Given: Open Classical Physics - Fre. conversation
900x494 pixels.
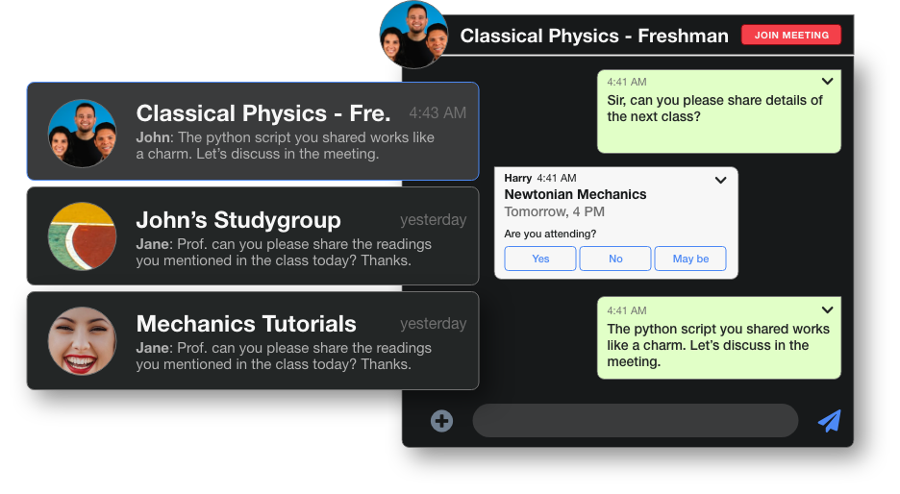Looking at the screenshot, I should pyautogui.click(x=253, y=132).
